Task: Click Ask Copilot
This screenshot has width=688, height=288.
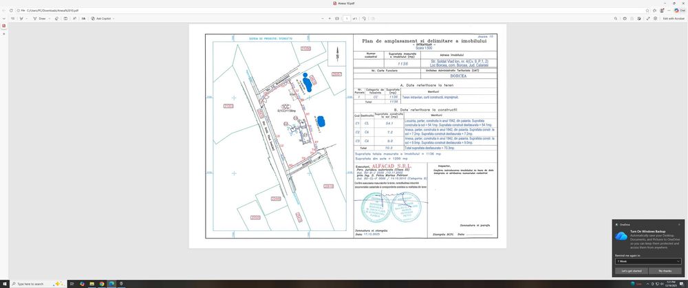Action: (101, 19)
